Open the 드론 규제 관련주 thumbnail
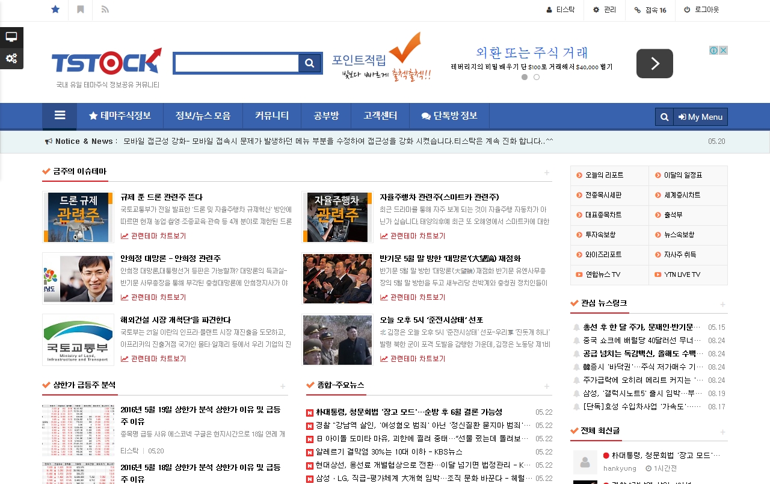 coord(78,217)
